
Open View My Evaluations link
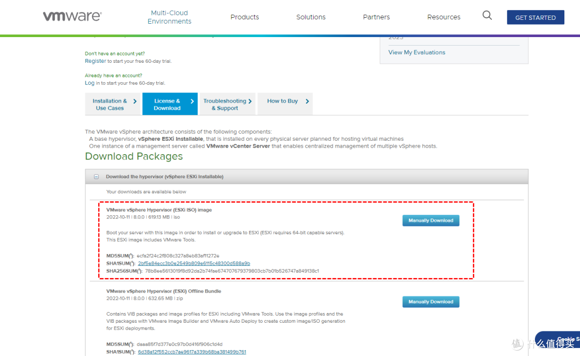[417, 53]
